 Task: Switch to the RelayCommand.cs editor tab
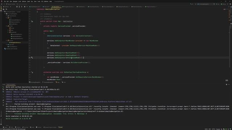(x=151, y=6)
